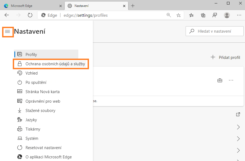This screenshot has height=161, width=245.
Task: Click the briefcase icon on profile card
Action: (x=220, y=80)
